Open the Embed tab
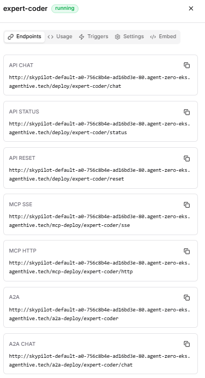The image size is (205, 378). [x=163, y=37]
